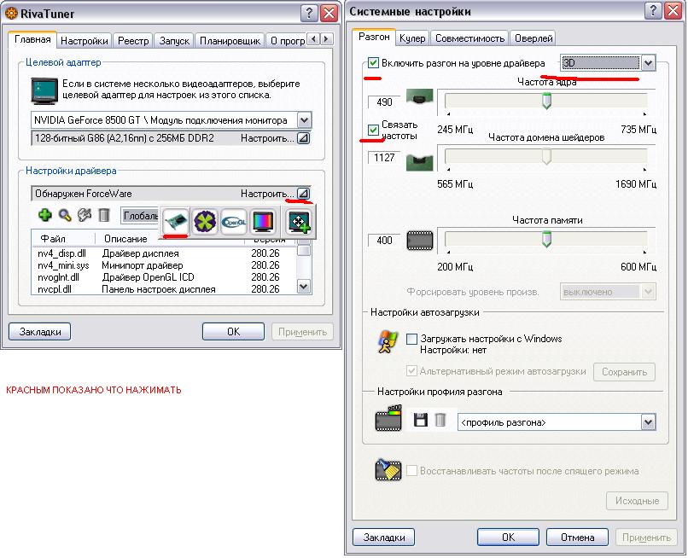Delete overclocking profile trash icon
This screenshot has height=558, width=688.
point(440,420)
